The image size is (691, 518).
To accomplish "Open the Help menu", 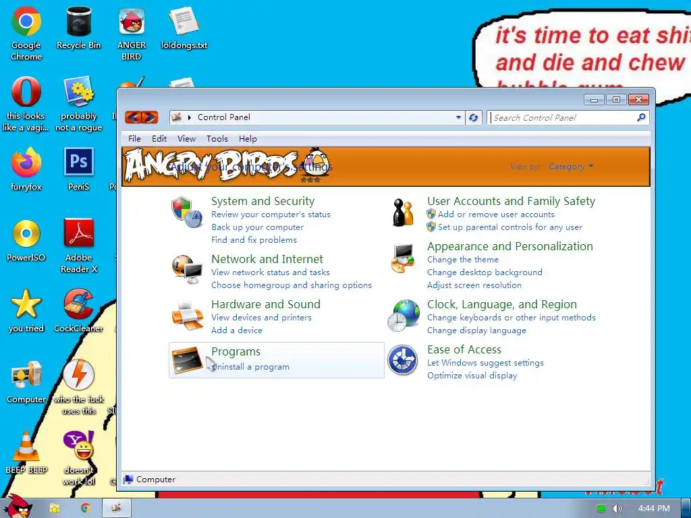I will pyautogui.click(x=248, y=139).
